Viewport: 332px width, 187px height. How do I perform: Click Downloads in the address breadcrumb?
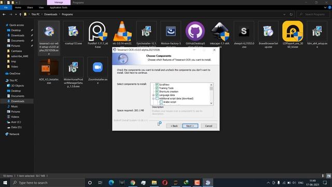tap(51, 15)
